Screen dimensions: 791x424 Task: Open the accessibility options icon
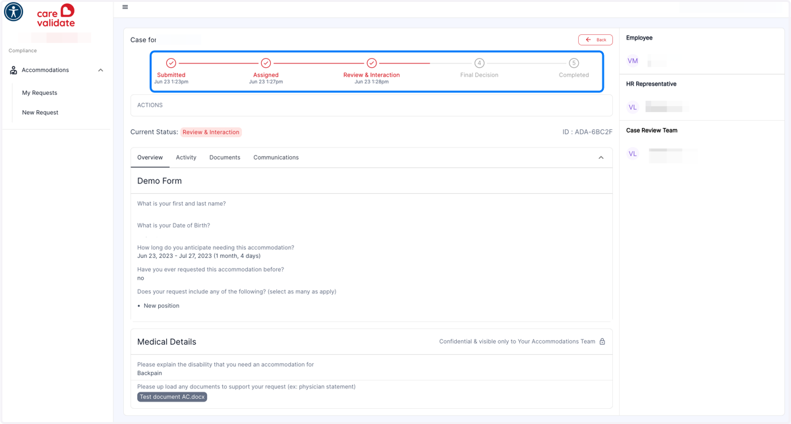coord(13,12)
